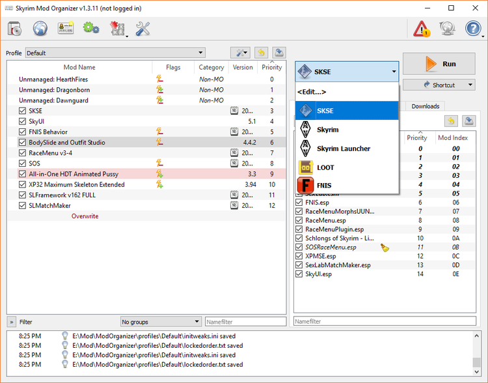Sort mods by the Category column header
Image resolution: width=488 pixels, height=383 pixels.
211,67
